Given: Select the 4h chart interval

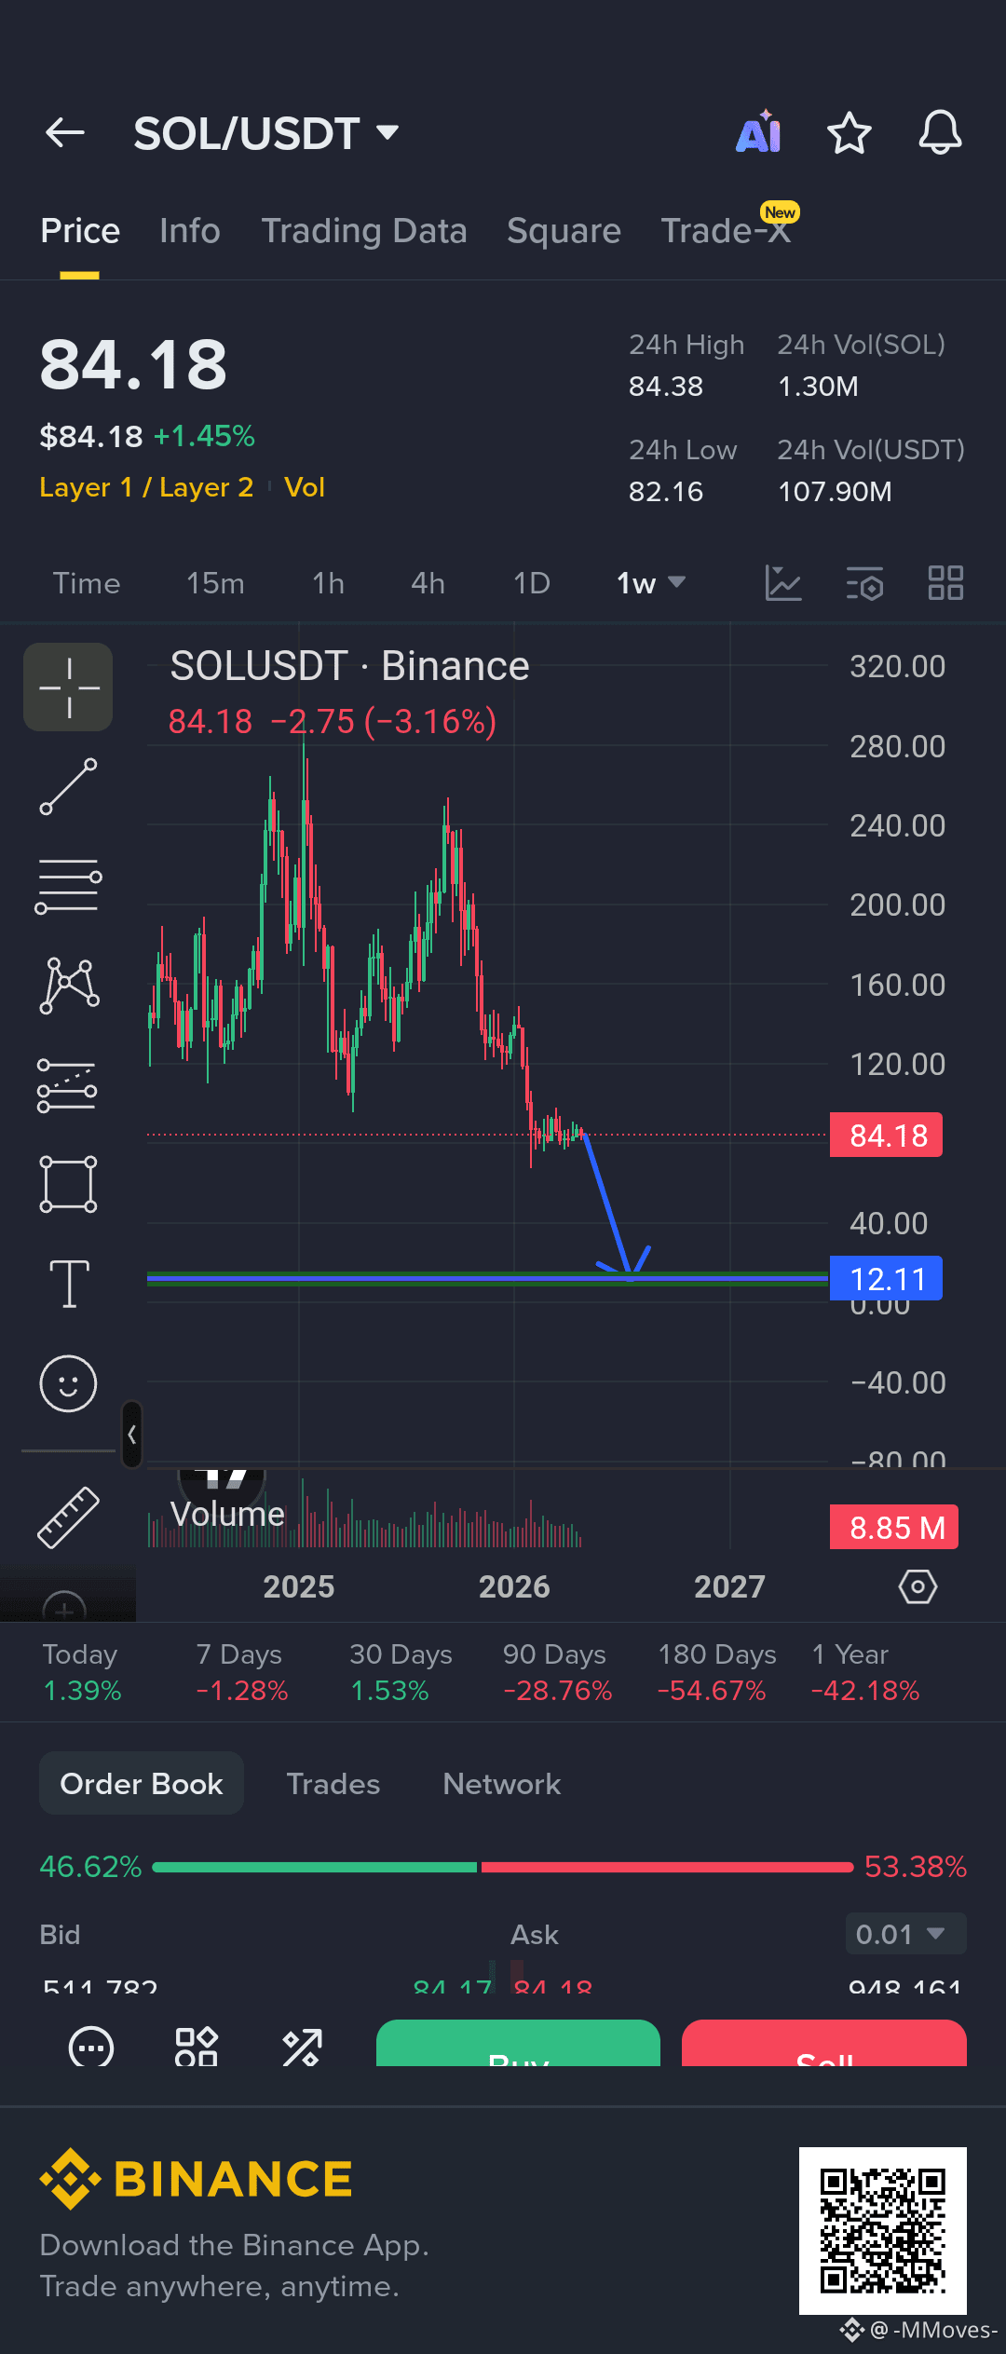Looking at the screenshot, I should tap(428, 583).
